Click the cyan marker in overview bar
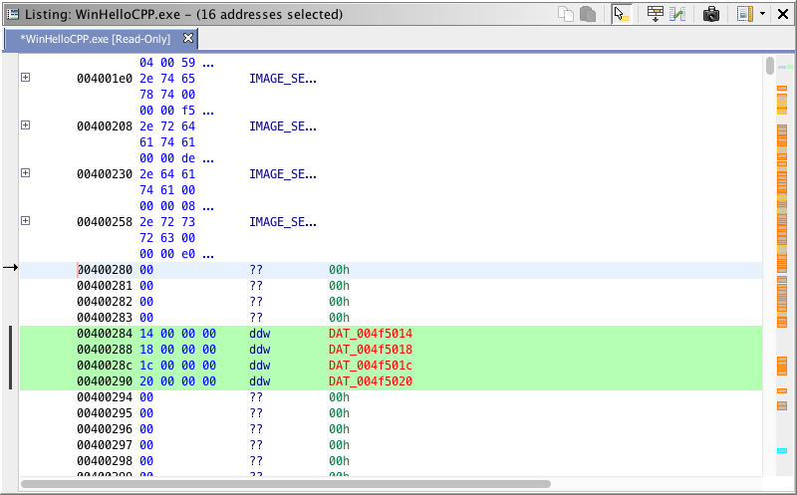797x495 pixels. tap(782, 451)
